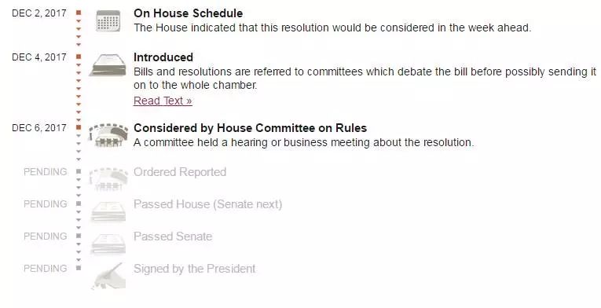The height and width of the screenshot is (308, 601).
Task: Click the pending marker beside Passed Senate
Action: pyautogui.click(x=79, y=236)
